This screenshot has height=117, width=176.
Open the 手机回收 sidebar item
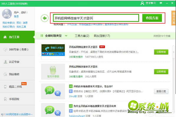click(17, 99)
